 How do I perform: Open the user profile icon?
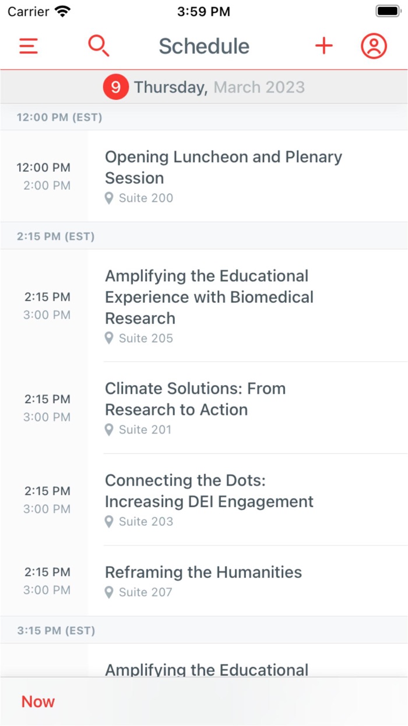click(374, 46)
